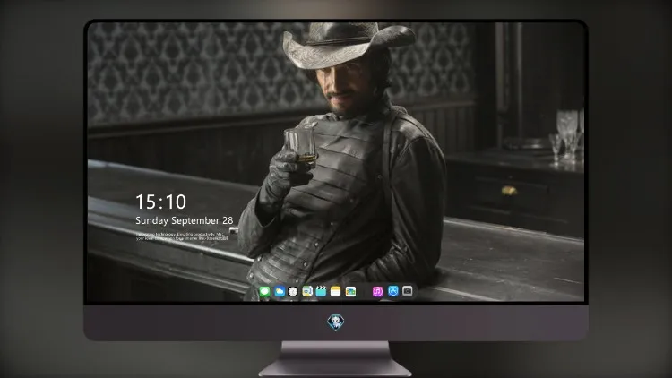Click the logo badge on monitor chin

(x=336, y=322)
